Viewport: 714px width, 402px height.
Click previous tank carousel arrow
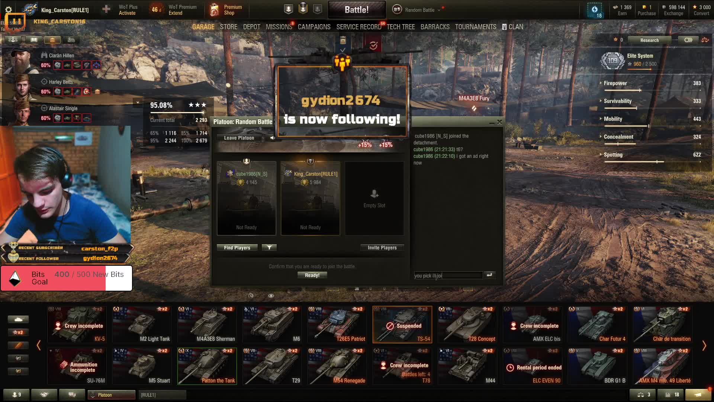click(39, 346)
